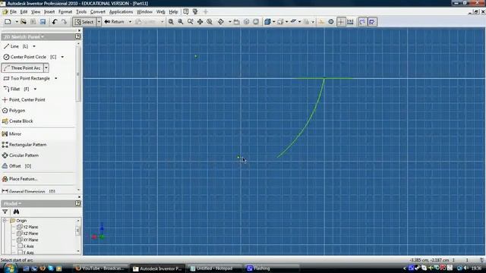Toggle the Select mode button
The width and height of the screenshot is (486, 273).
(x=84, y=22)
